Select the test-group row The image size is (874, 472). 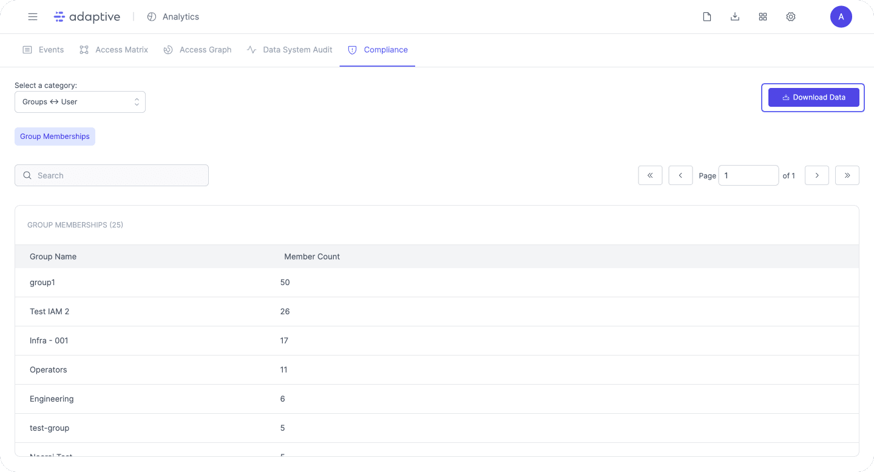pyautogui.click(x=437, y=428)
